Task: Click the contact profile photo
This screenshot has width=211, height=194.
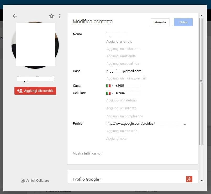Action: [x=35, y=45]
